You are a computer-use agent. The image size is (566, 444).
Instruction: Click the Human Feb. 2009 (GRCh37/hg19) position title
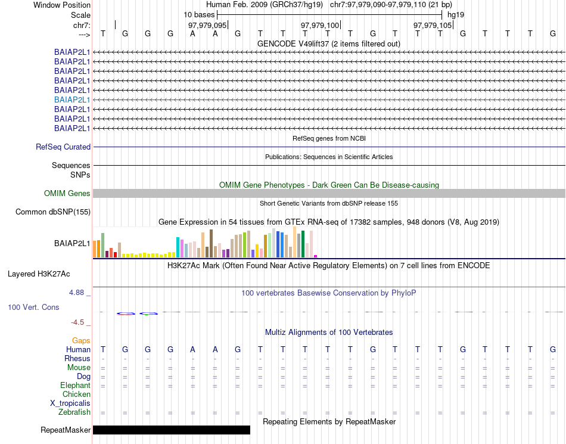coord(264,5)
